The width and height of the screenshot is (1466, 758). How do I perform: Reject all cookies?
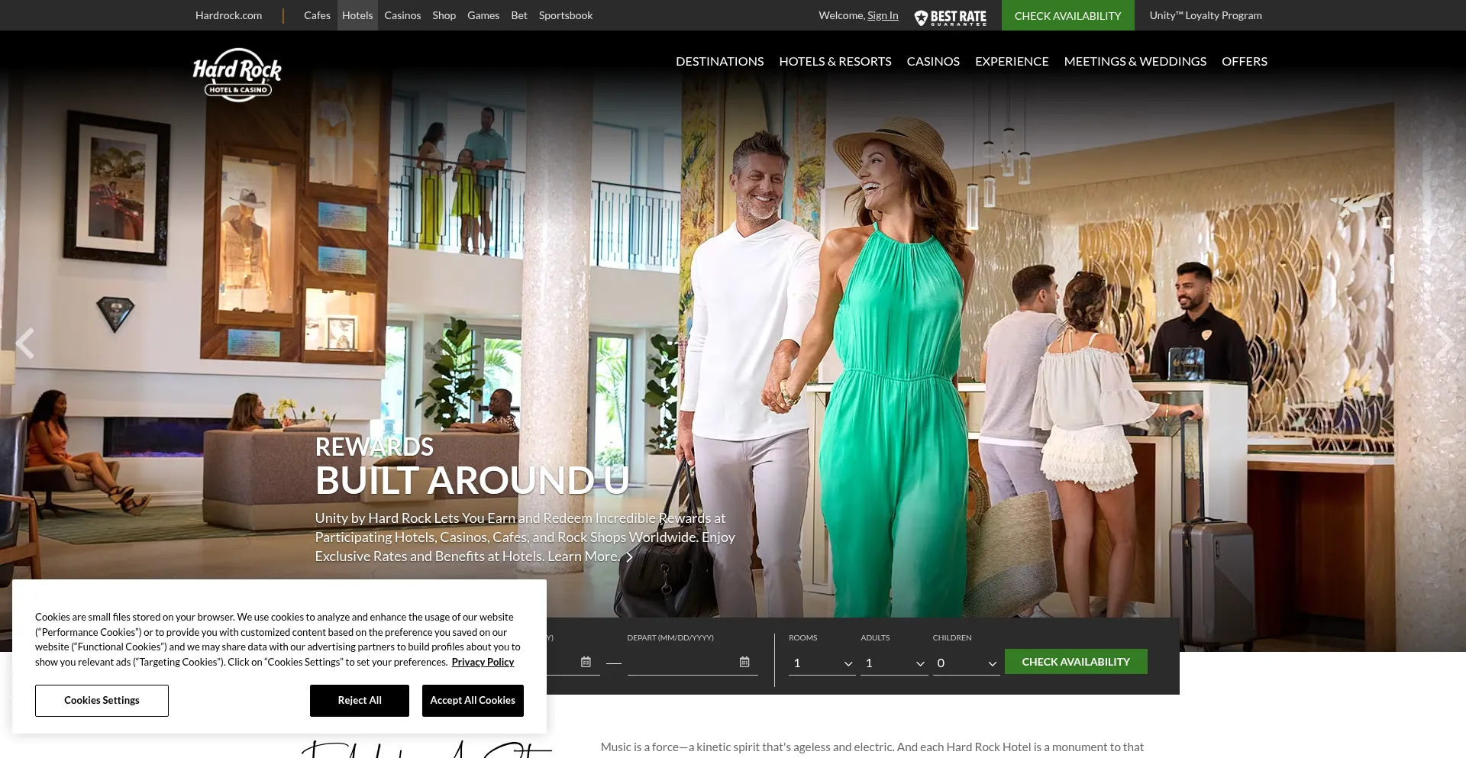tap(360, 700)
